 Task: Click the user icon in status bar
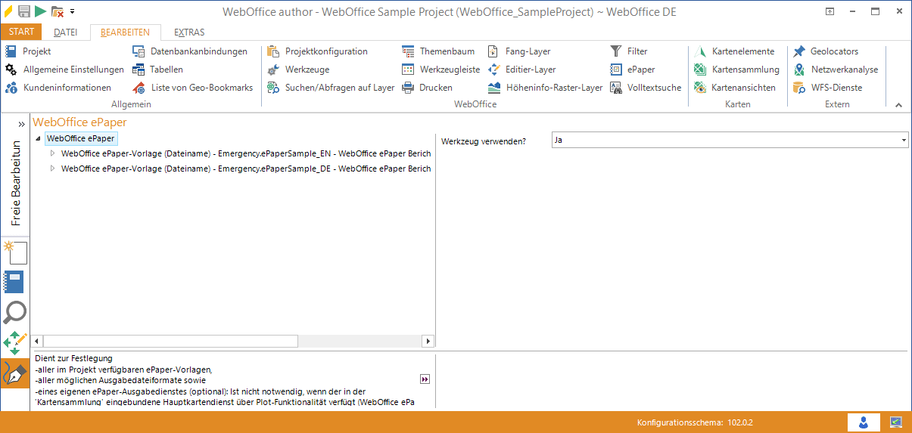(863, 422)
